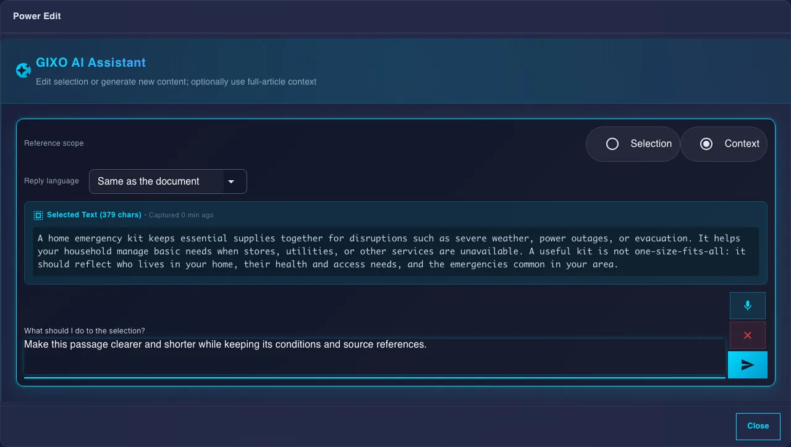Open the Reply language dropdown
Screen dimensions: 791x447
[x=168, y=182]
